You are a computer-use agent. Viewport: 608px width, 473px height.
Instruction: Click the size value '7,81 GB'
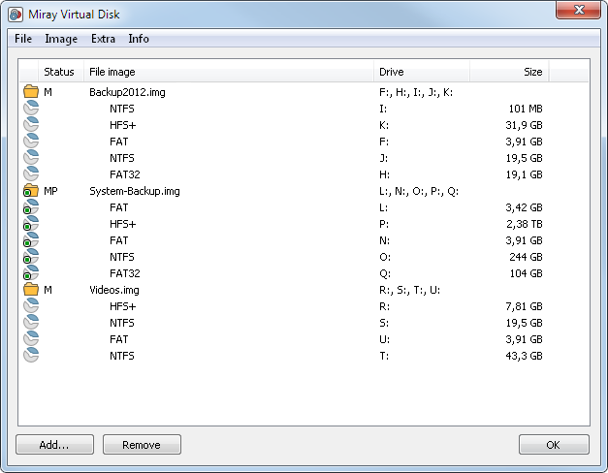(524, 306)
